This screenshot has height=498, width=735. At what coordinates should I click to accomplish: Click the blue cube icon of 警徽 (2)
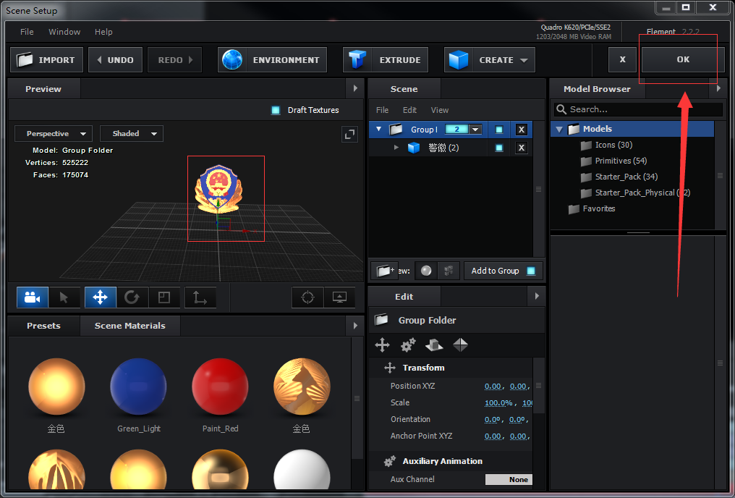pos(414,148)
